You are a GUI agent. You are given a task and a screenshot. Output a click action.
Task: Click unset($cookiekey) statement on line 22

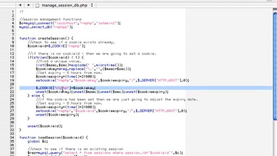(x=54, y=92)
